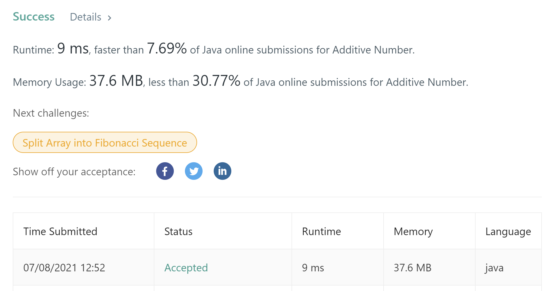Open Split Array into Fibonacci Sequence challenge
554x291 pixels.
pos(105,143)
